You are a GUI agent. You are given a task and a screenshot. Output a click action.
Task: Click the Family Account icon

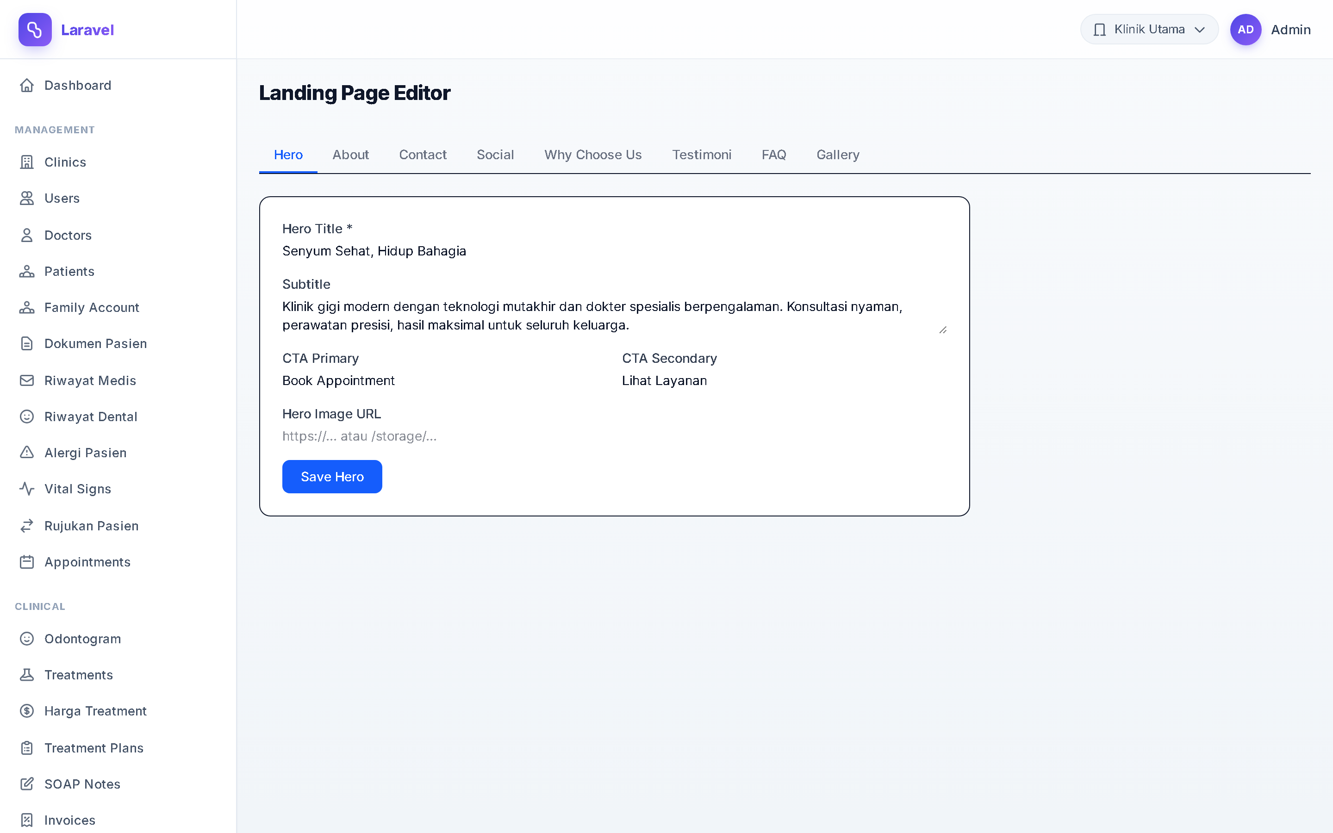click(x=27, y=307)
